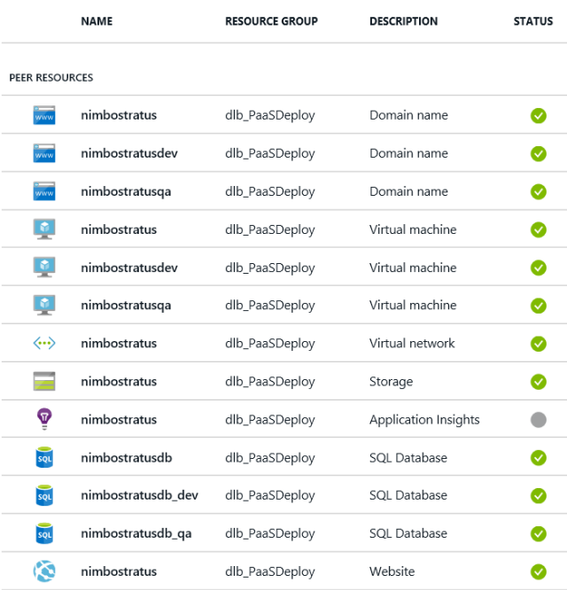Click the gray status dot for Application Insights
This screenshot has width=567, height=590.
(x=538, y=420)
